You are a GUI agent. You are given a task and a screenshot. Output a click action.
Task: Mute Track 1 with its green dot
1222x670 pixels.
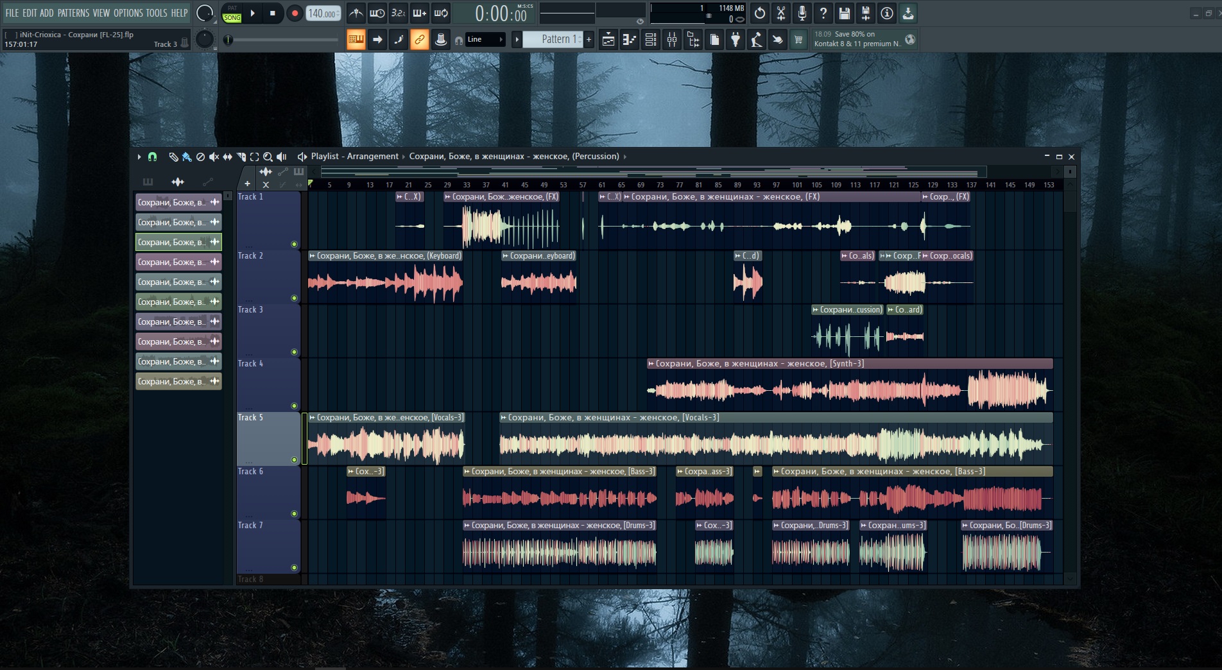pyautogui.click(x=294, y=244)
